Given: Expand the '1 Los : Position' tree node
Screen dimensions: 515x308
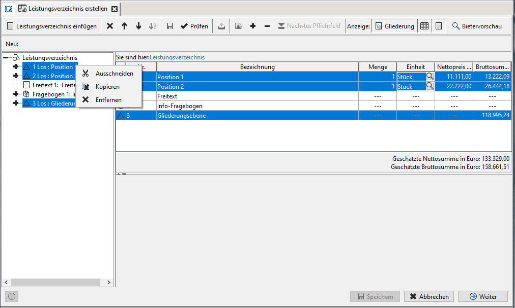Looking at the screenshot, I should click(15, 67).
